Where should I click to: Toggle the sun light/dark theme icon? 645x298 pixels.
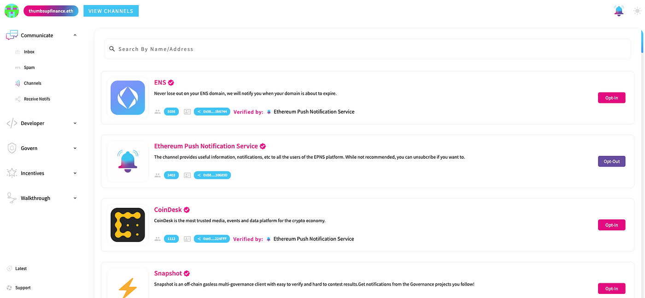click(637, 11)
